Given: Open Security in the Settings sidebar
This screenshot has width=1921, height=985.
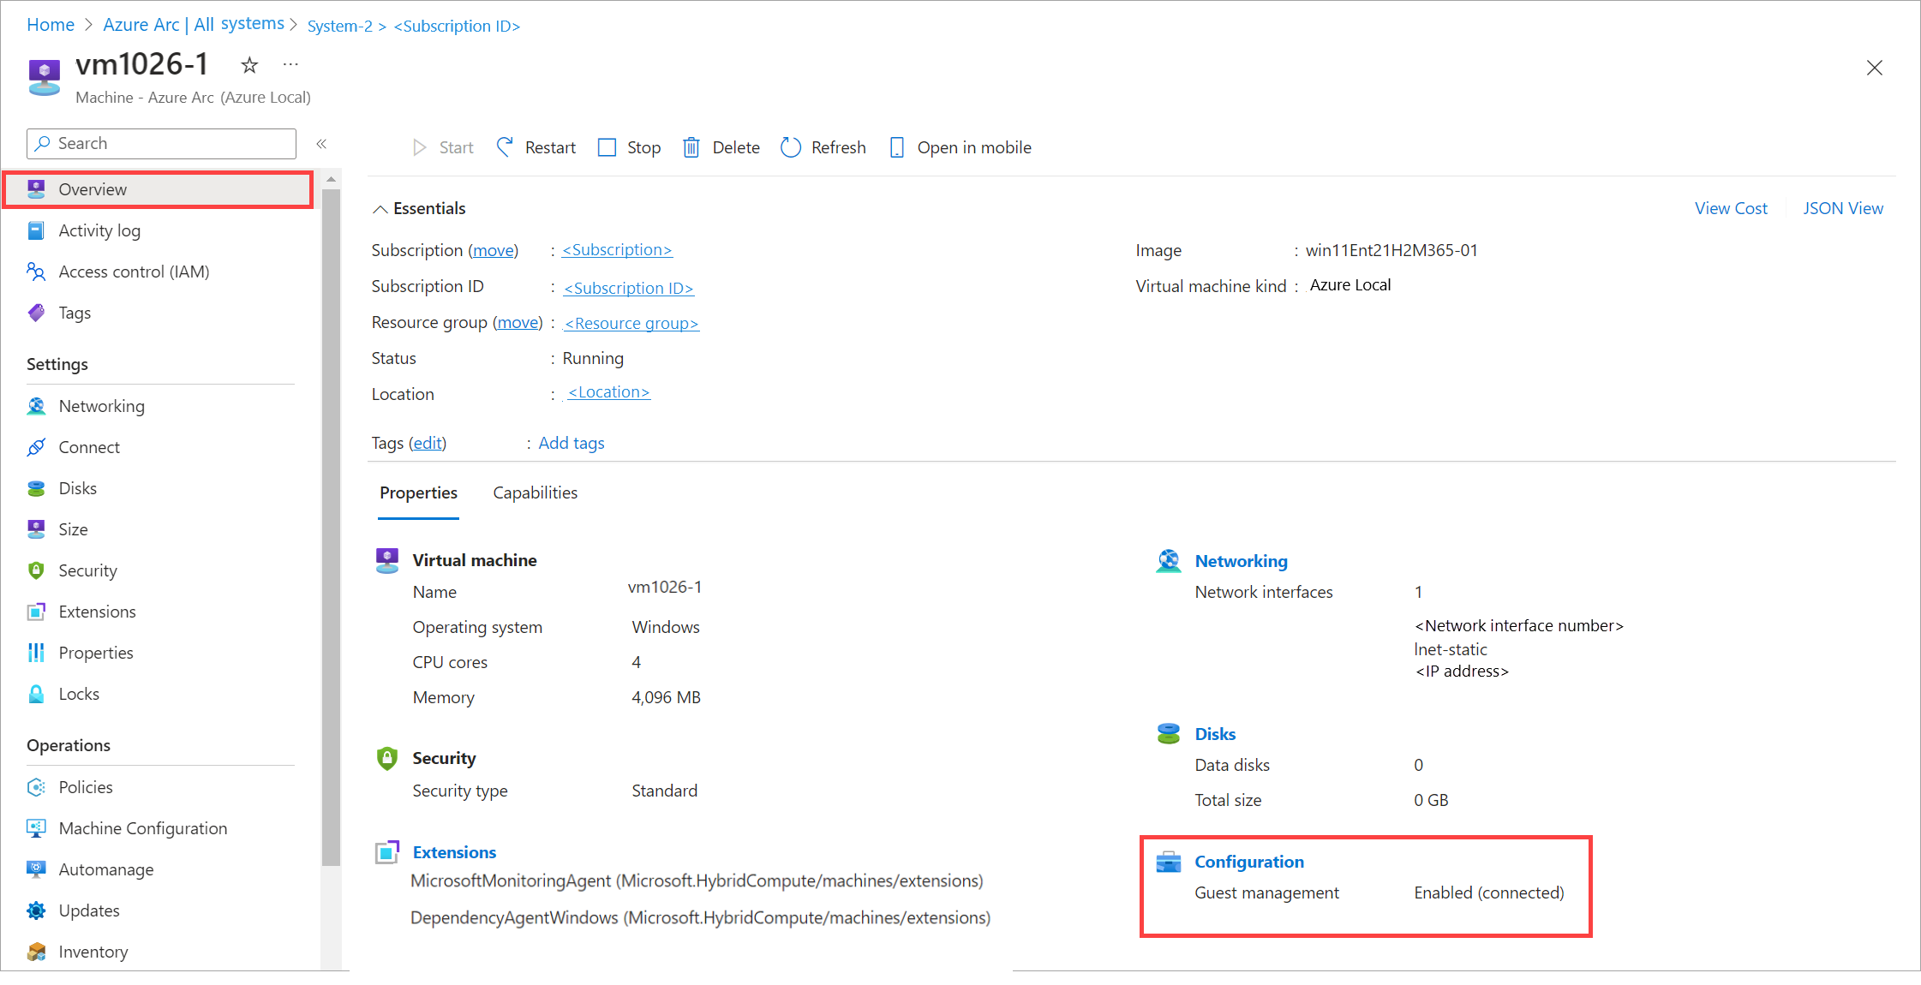Looking at the screenshot, I should click(87, 570).
